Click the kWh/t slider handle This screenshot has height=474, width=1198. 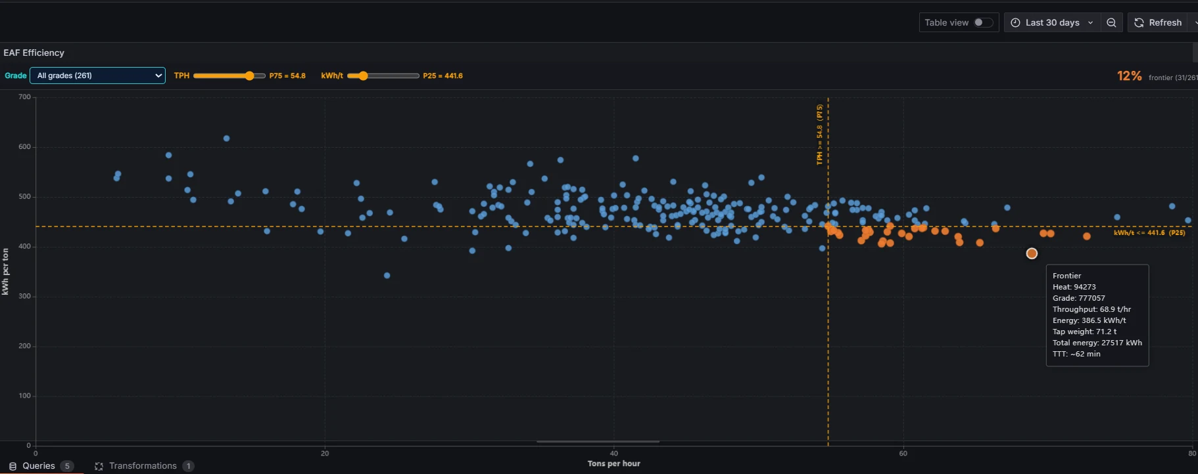click(x=363, y=75)
